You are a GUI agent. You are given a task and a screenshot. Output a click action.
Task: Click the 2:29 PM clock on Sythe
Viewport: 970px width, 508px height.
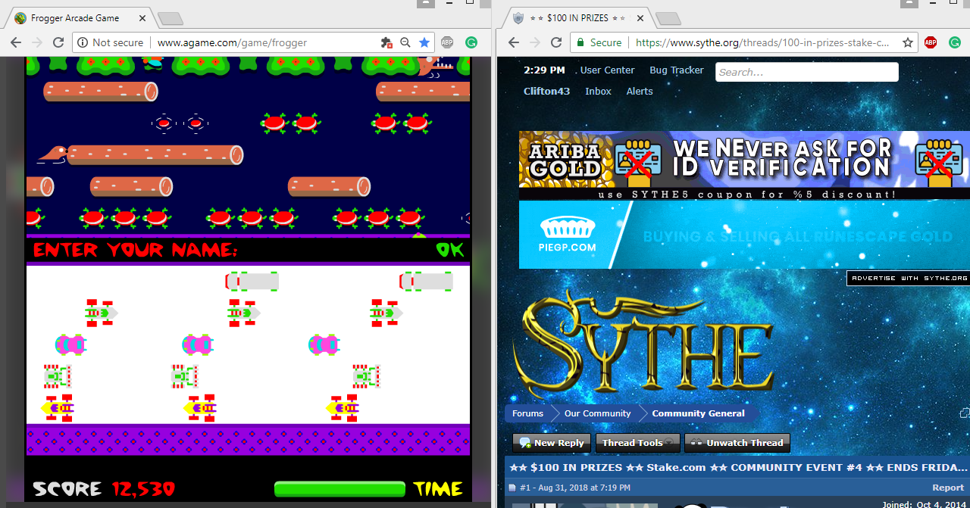pyautogui.click(x=544, y=70)
